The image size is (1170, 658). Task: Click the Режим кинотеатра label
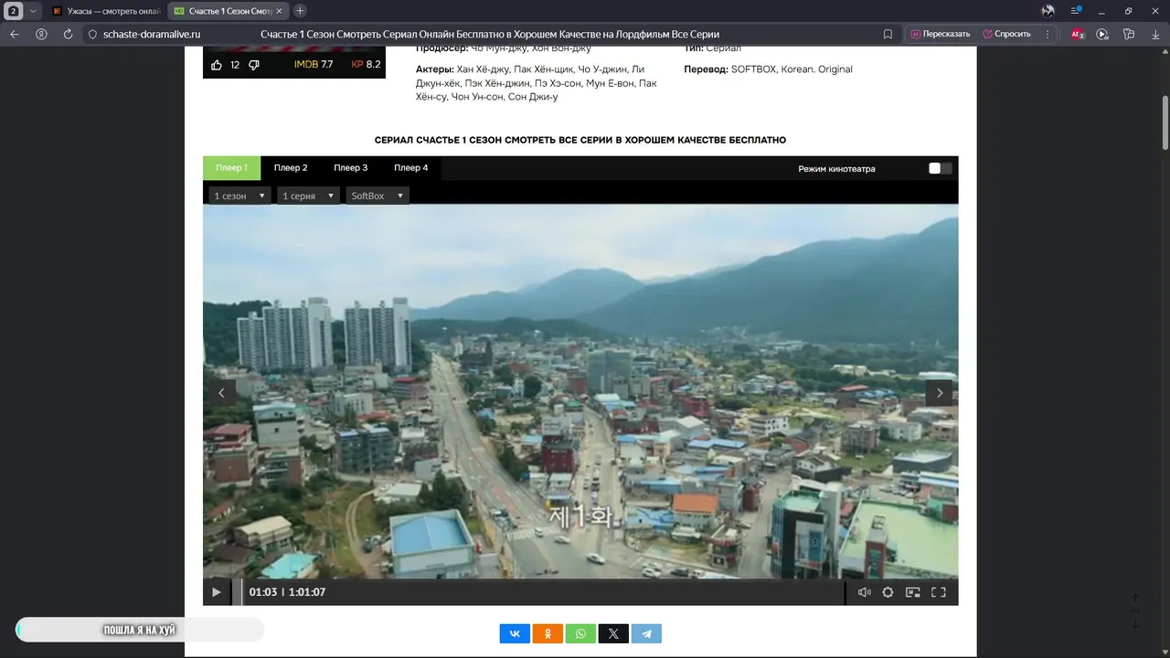pyautogui.click(x=836, y=168)
